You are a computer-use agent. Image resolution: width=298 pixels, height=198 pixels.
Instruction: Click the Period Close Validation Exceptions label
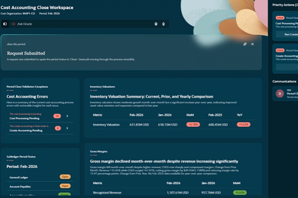(x=27, y=86)
